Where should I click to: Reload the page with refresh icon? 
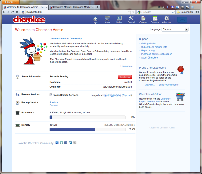13,12
